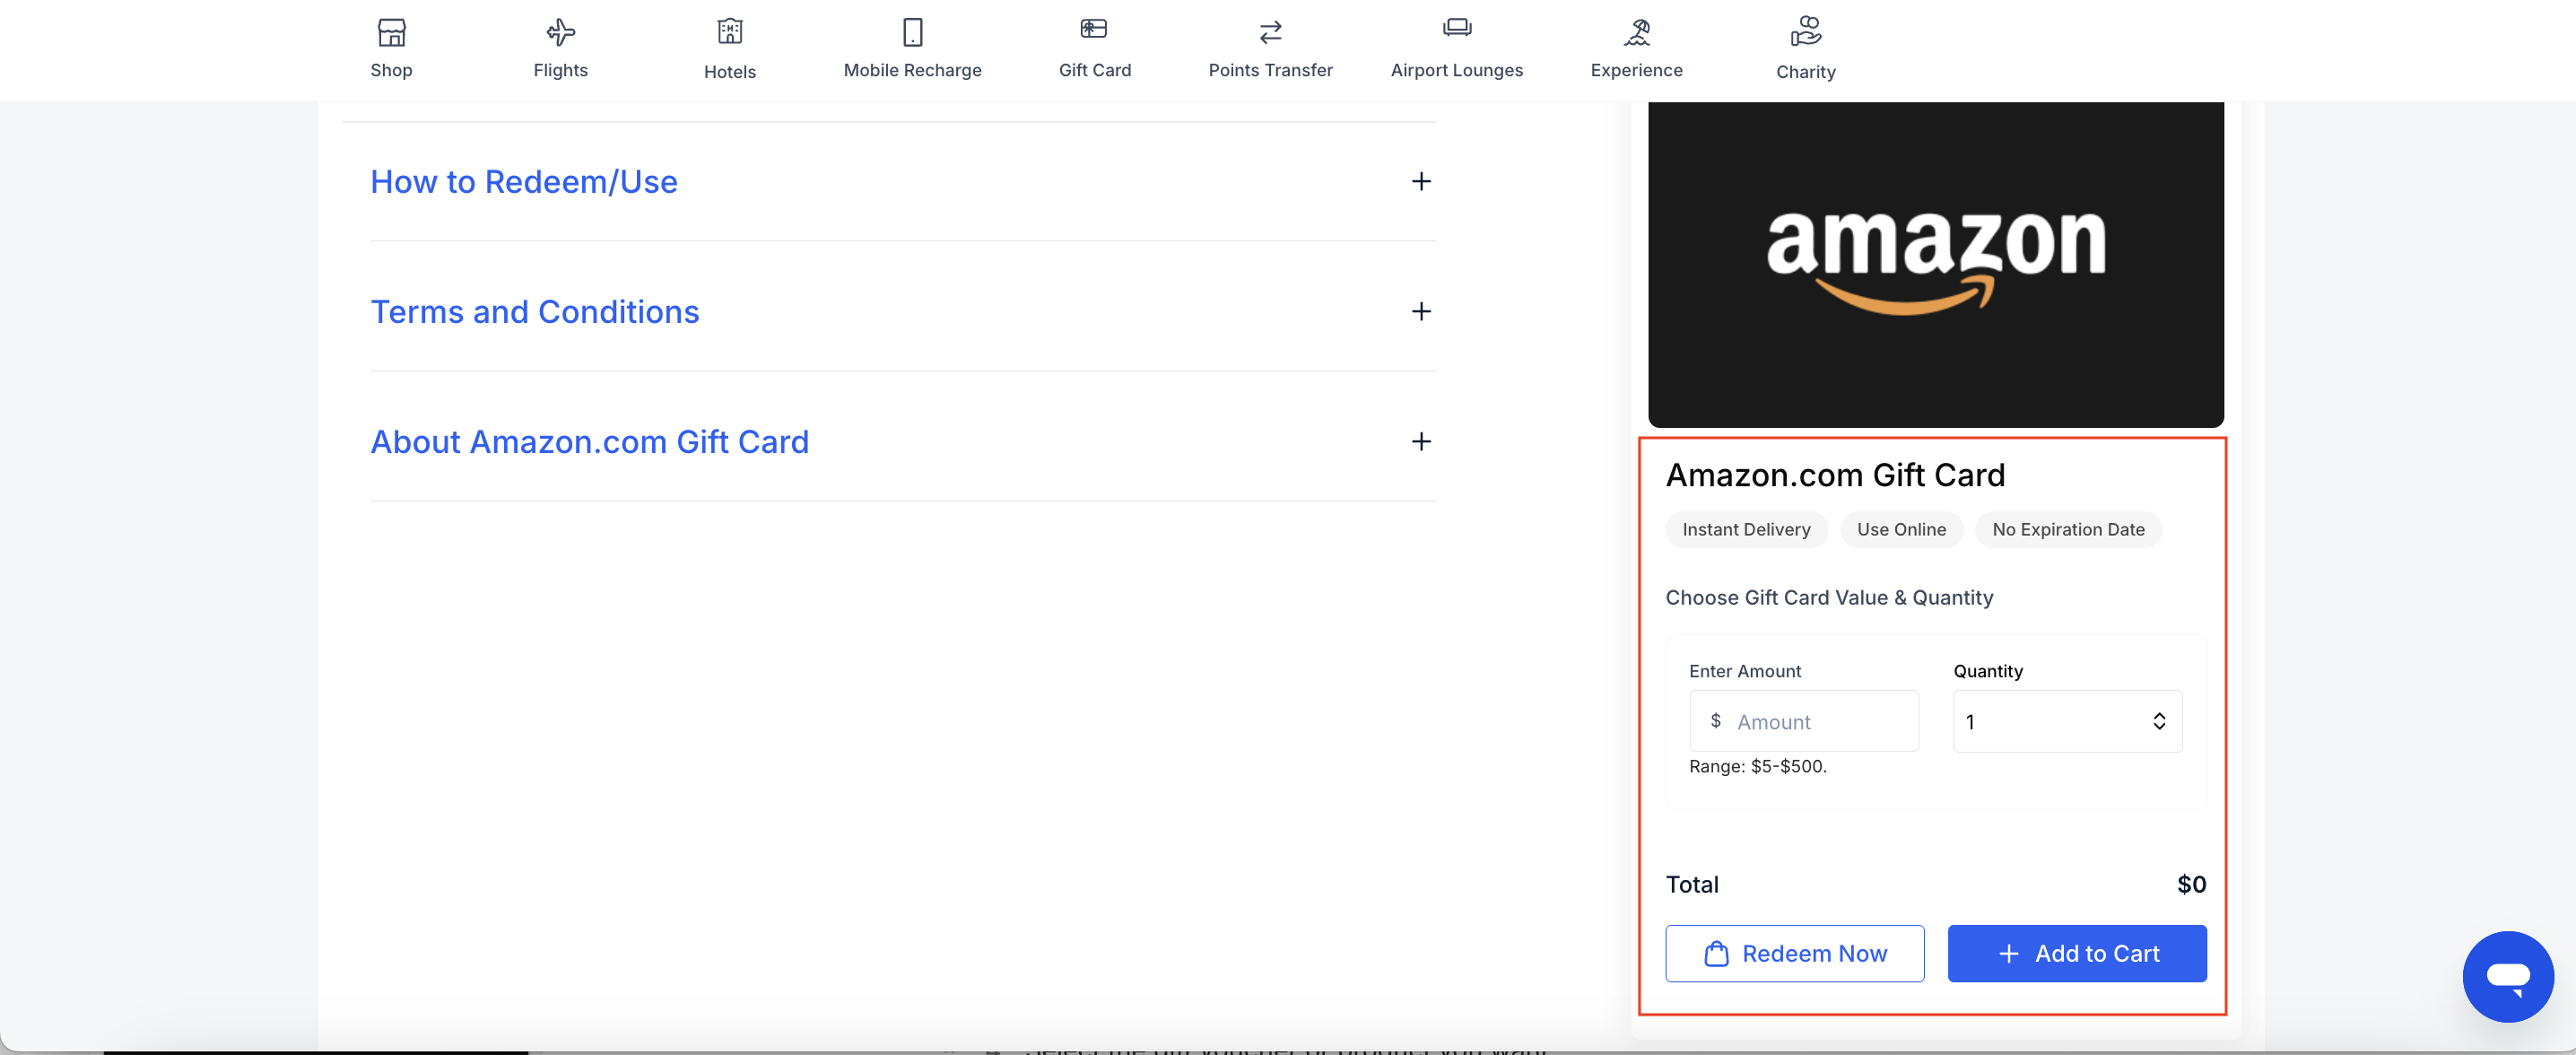This screenshot has height=1055, width=2576.
Task: Click the Amazon.com Gift Card title
Action: pyautogui.click(x=1835, y=475)
